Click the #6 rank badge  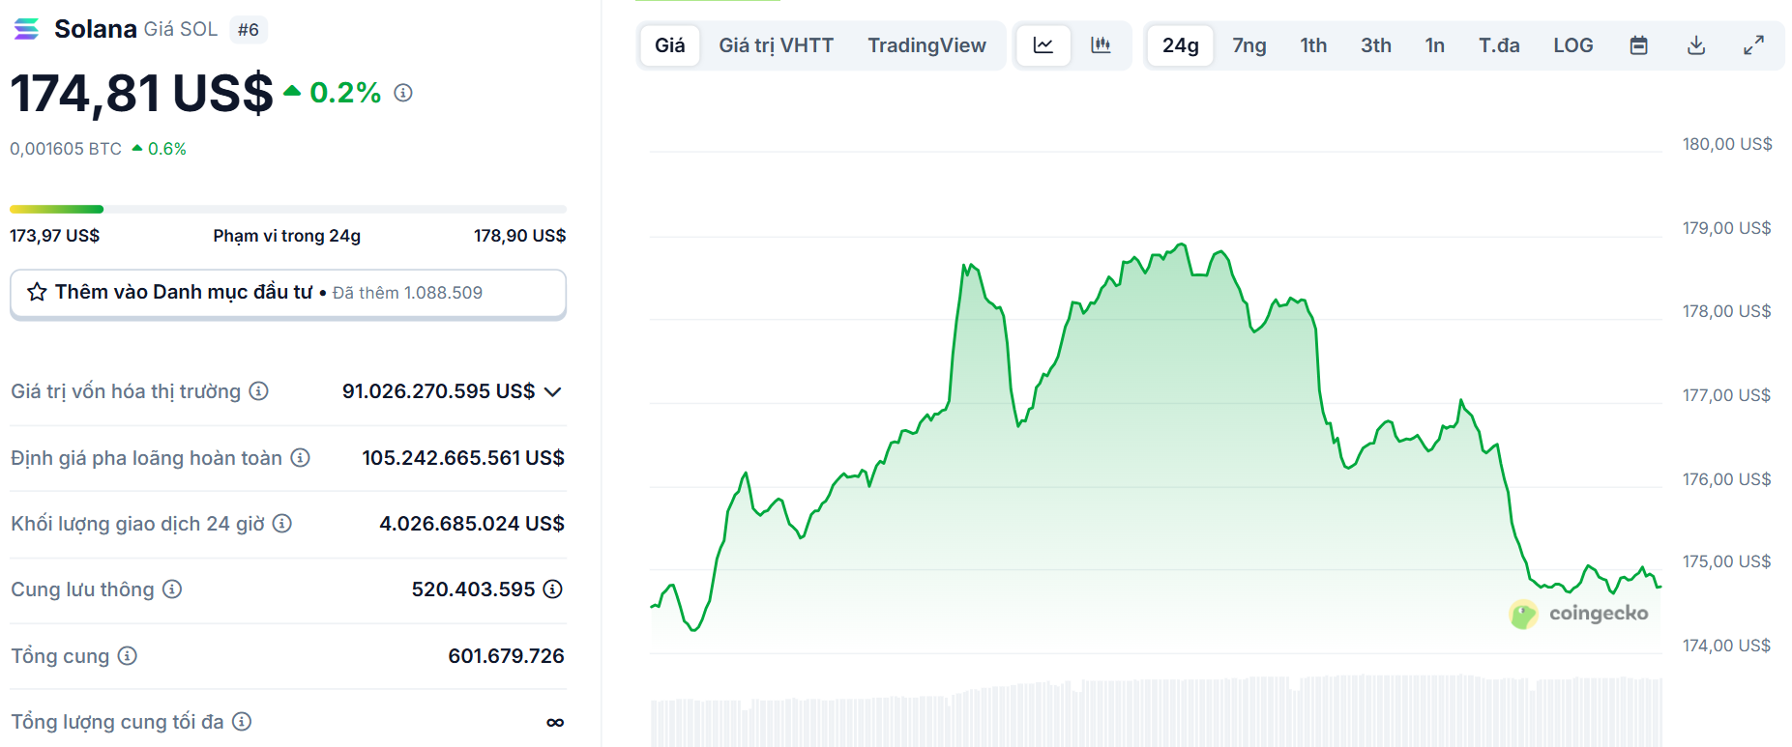tap(249, 30)
